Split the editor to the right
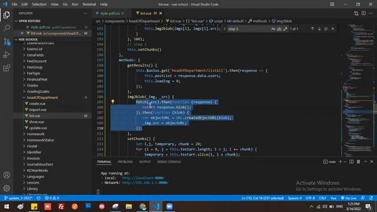377x212 pixels. pos(363,13)
